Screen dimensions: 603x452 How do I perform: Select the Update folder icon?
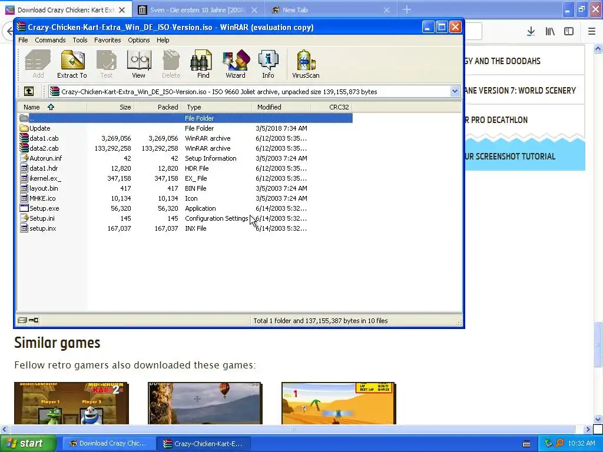point(24,128)
